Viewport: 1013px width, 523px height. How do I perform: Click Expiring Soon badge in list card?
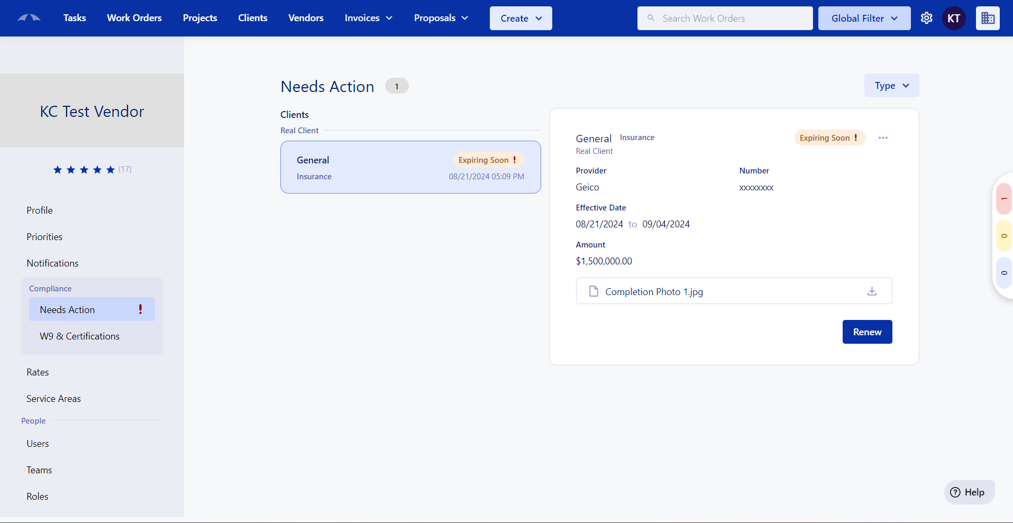coord(488,160)
